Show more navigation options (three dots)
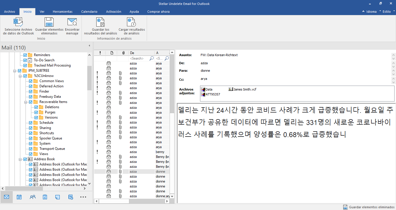 83,197
